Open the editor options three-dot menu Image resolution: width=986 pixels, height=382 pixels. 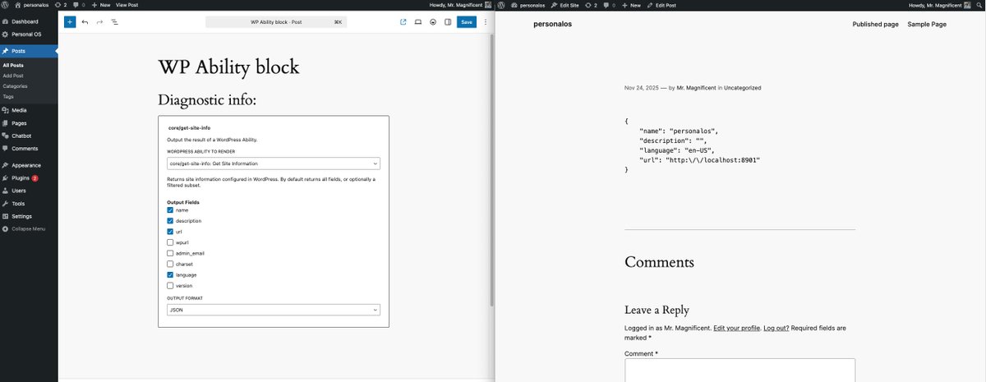tap(485, 22)
